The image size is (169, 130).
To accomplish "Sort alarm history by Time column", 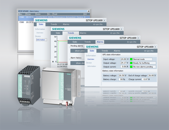I will click(31, 14).
